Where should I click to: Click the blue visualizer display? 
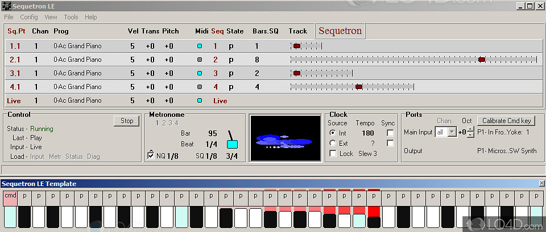click(x=285, y=138)
